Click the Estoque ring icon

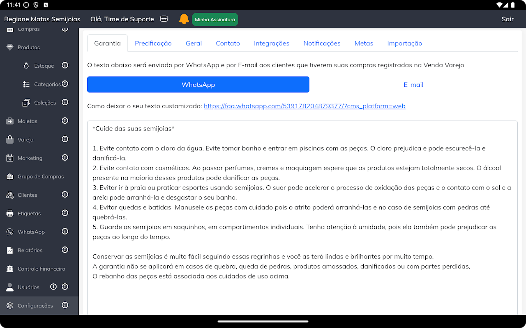point(26,66)
